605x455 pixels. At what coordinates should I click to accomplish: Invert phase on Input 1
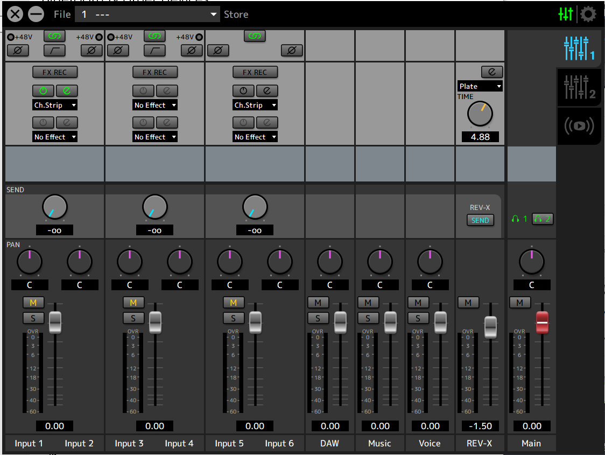(x=18, y=51)
